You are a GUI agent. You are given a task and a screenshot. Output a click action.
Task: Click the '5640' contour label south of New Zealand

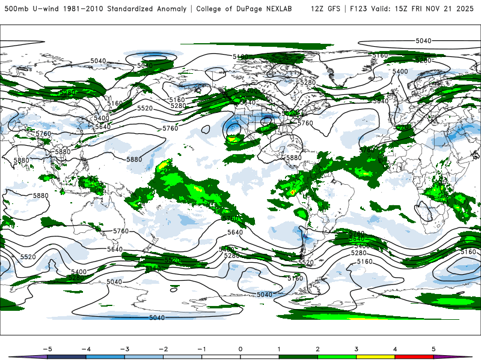click(115, 250)
